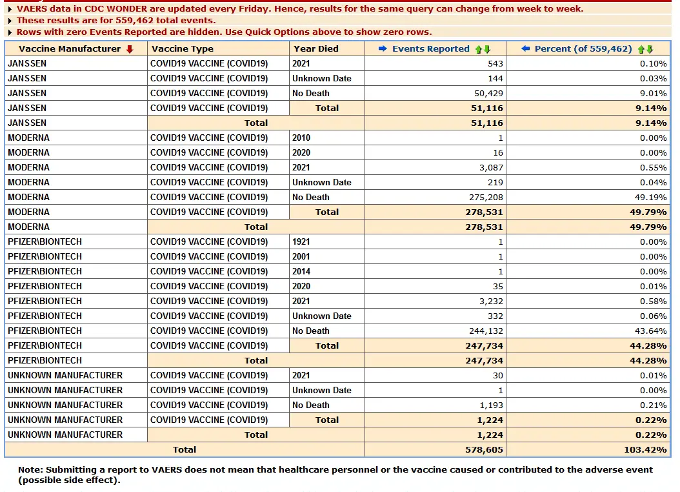Select the Janssen No Death count 50,429
680x492 pixels.
pos(488,94)
